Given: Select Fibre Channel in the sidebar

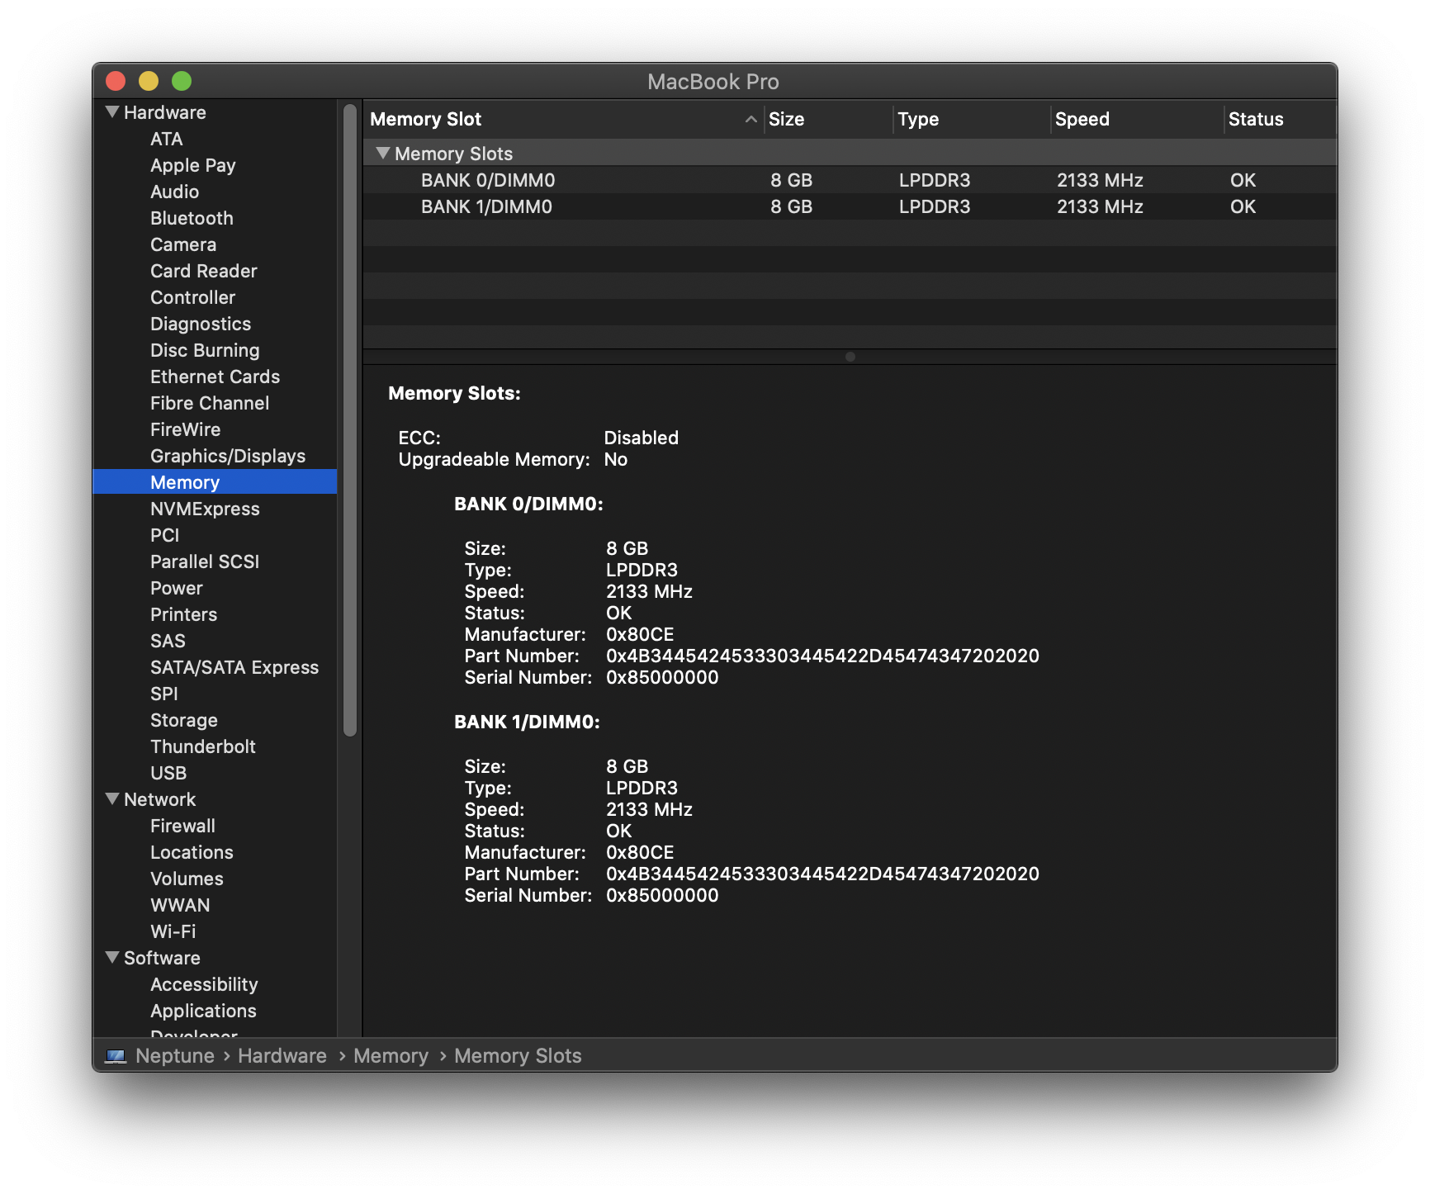Looking at the screenshot, I should tap(210, 403).
